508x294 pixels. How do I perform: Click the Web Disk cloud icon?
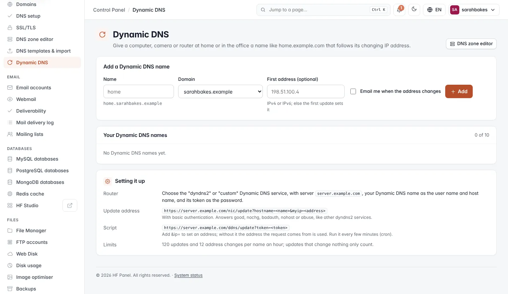point(10,254)
